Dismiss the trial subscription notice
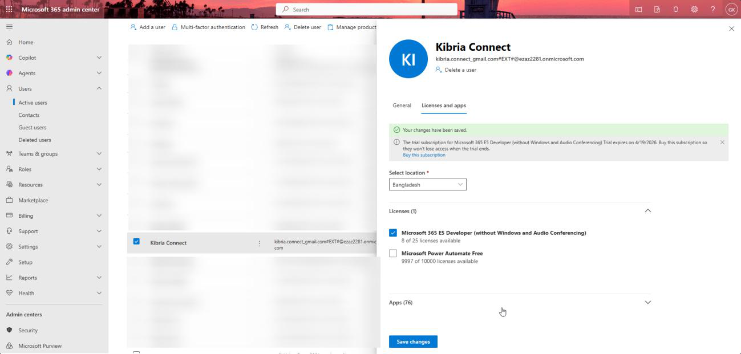 pos(722,142)
